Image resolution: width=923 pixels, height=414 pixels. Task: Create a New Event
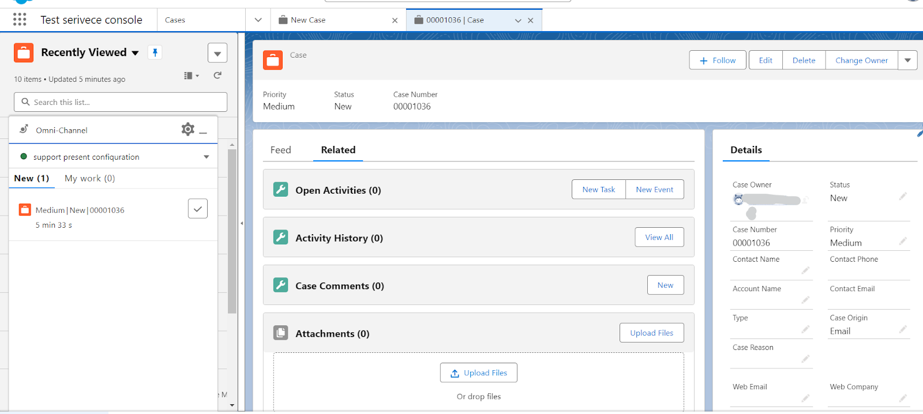[x=654, y=189]
